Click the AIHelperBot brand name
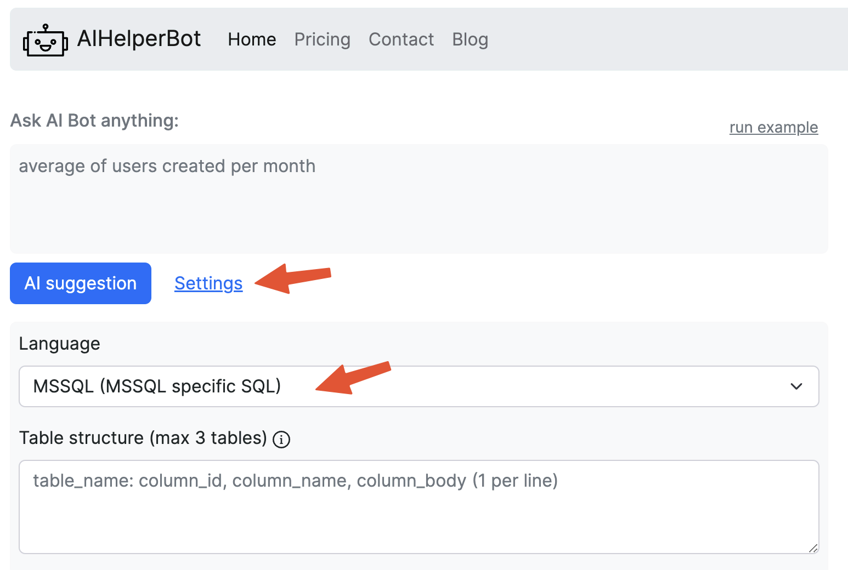The width and height of the screenshot is (848, 570). click(x=139, y=39)
